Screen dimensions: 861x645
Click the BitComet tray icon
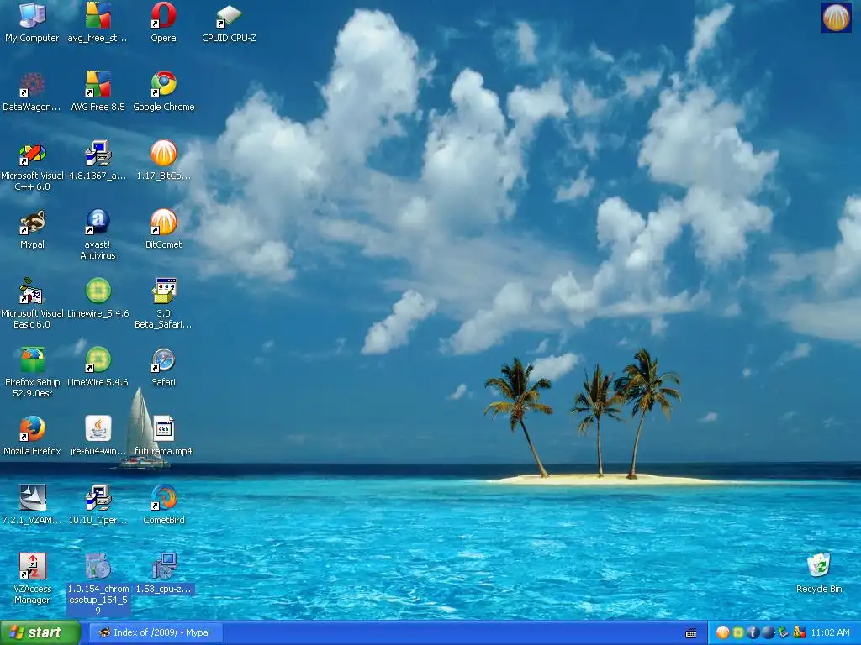(722, 632)
